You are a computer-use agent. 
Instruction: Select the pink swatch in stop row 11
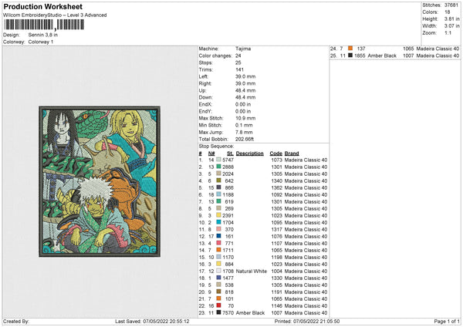pos(218,229)
